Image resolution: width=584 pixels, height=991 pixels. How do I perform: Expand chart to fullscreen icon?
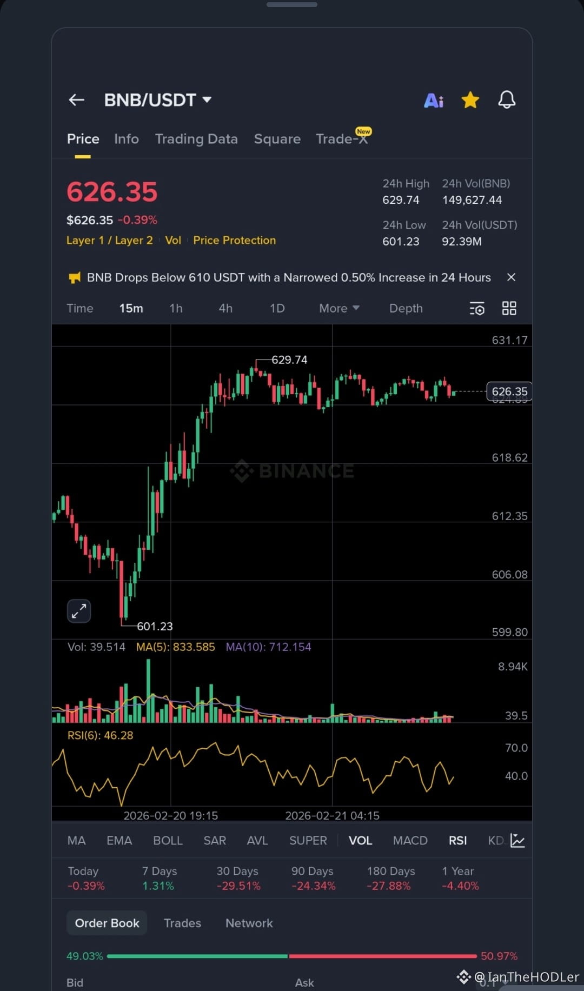pos(79,611)
